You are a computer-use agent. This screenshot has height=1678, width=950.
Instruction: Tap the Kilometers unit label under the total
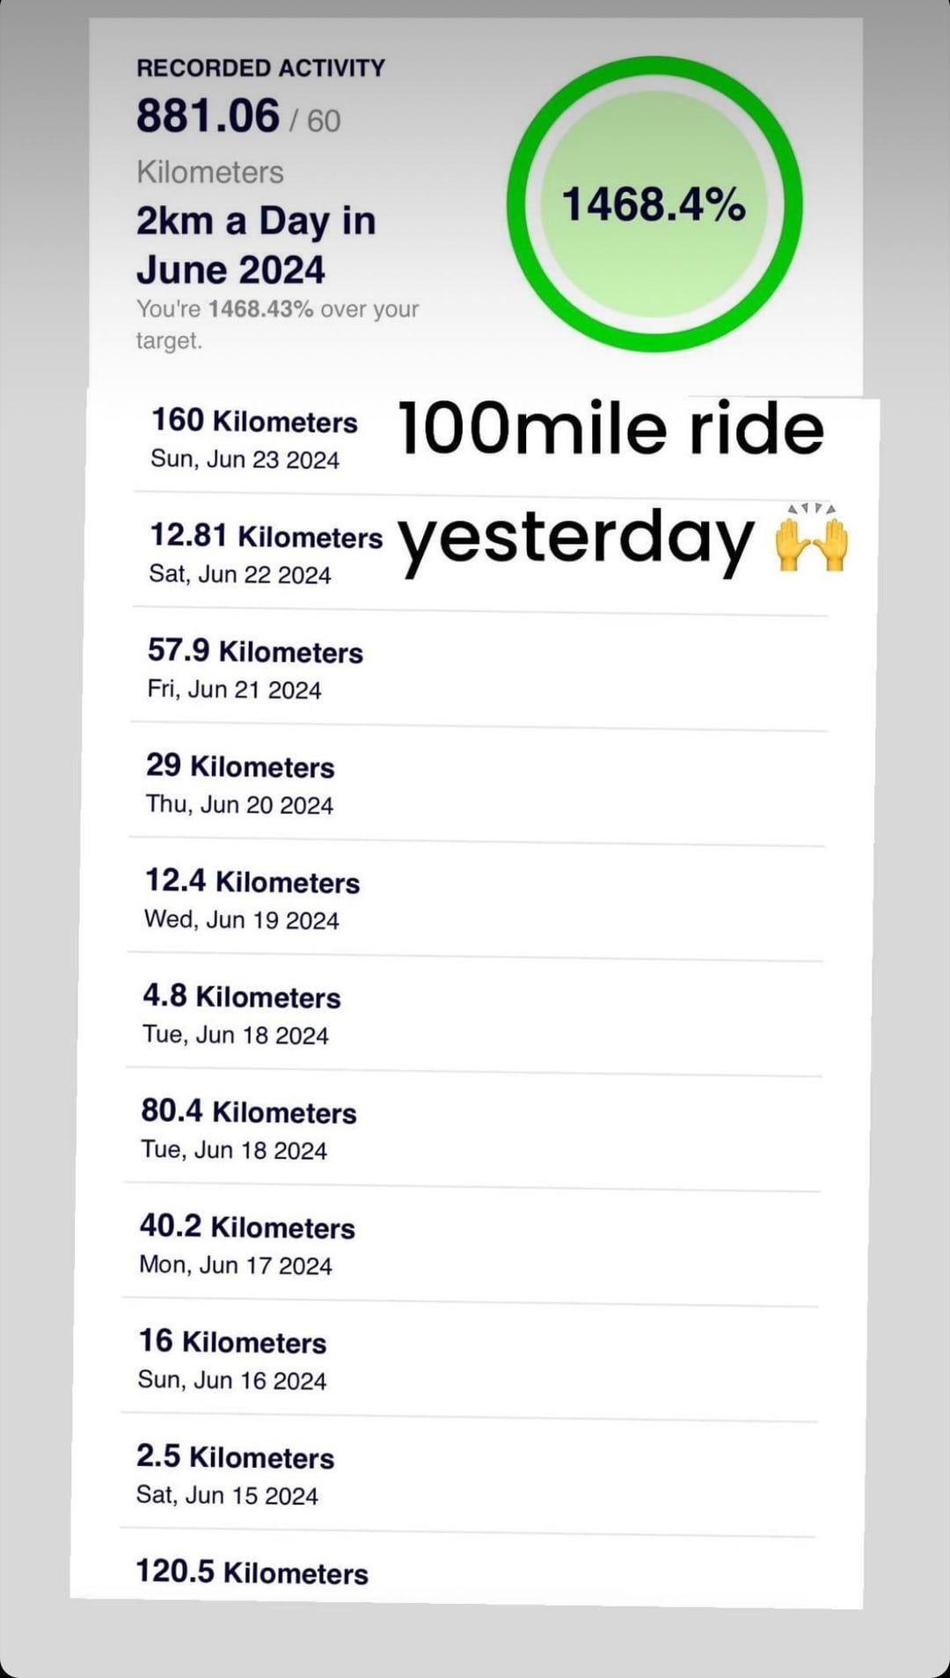[210, 172]
